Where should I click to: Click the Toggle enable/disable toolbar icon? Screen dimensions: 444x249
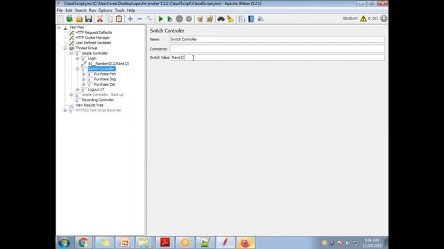[x=150, y=19]
